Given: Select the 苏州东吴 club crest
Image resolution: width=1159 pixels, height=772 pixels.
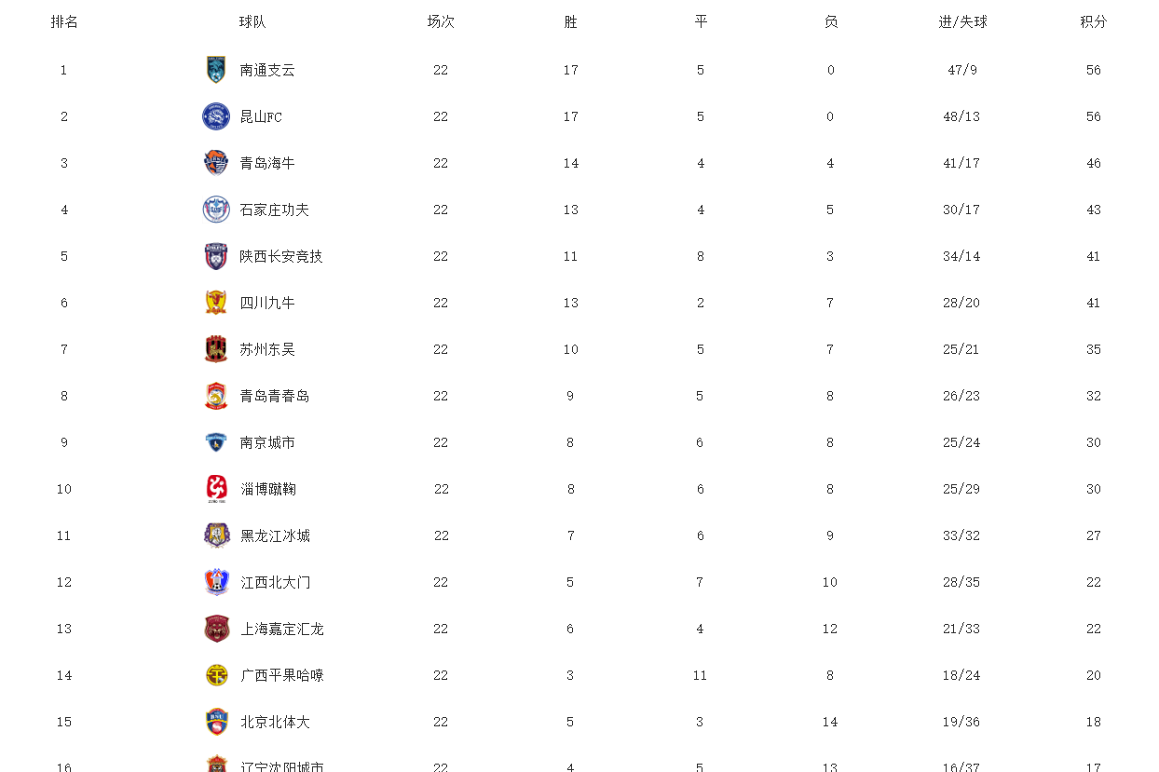Looking at the screenshot, I should click(216, 349).
